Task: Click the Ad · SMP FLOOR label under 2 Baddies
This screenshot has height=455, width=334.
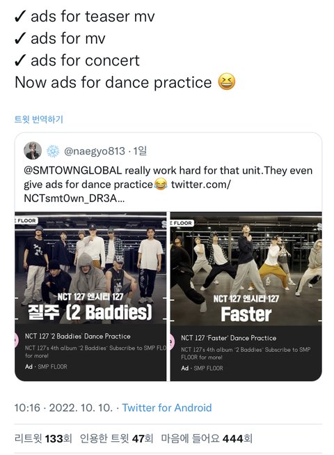Action: tap(46, 367)
